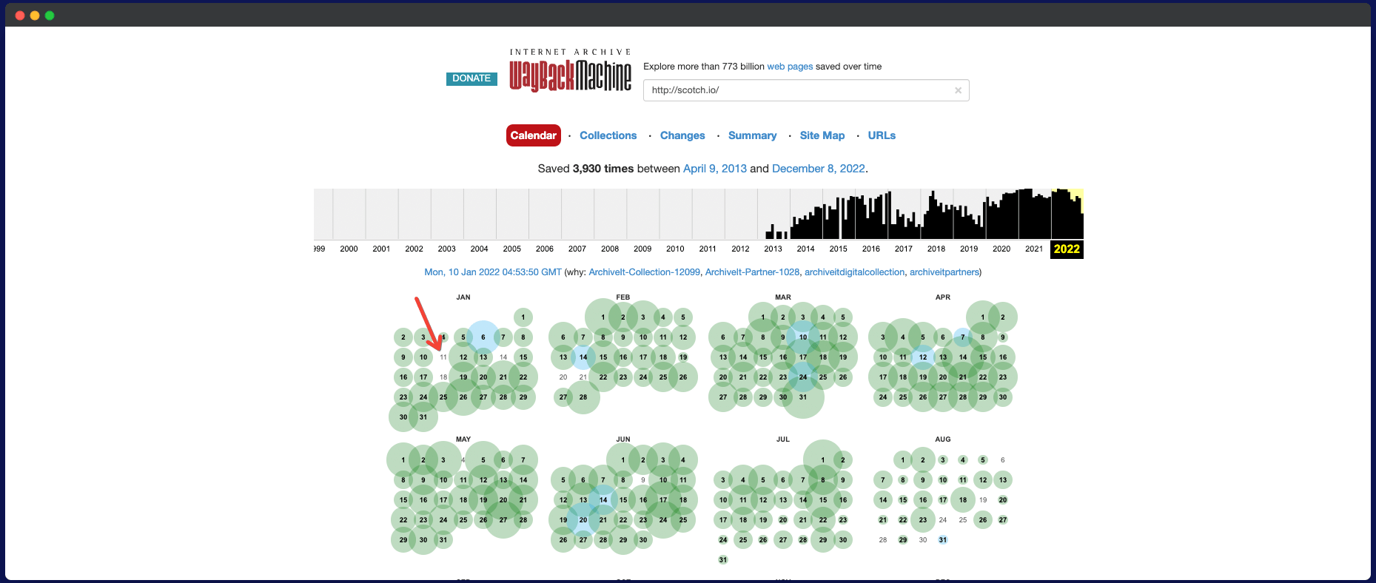
Task: Select year 2021 in the timeline
Action: [1034, 249]
